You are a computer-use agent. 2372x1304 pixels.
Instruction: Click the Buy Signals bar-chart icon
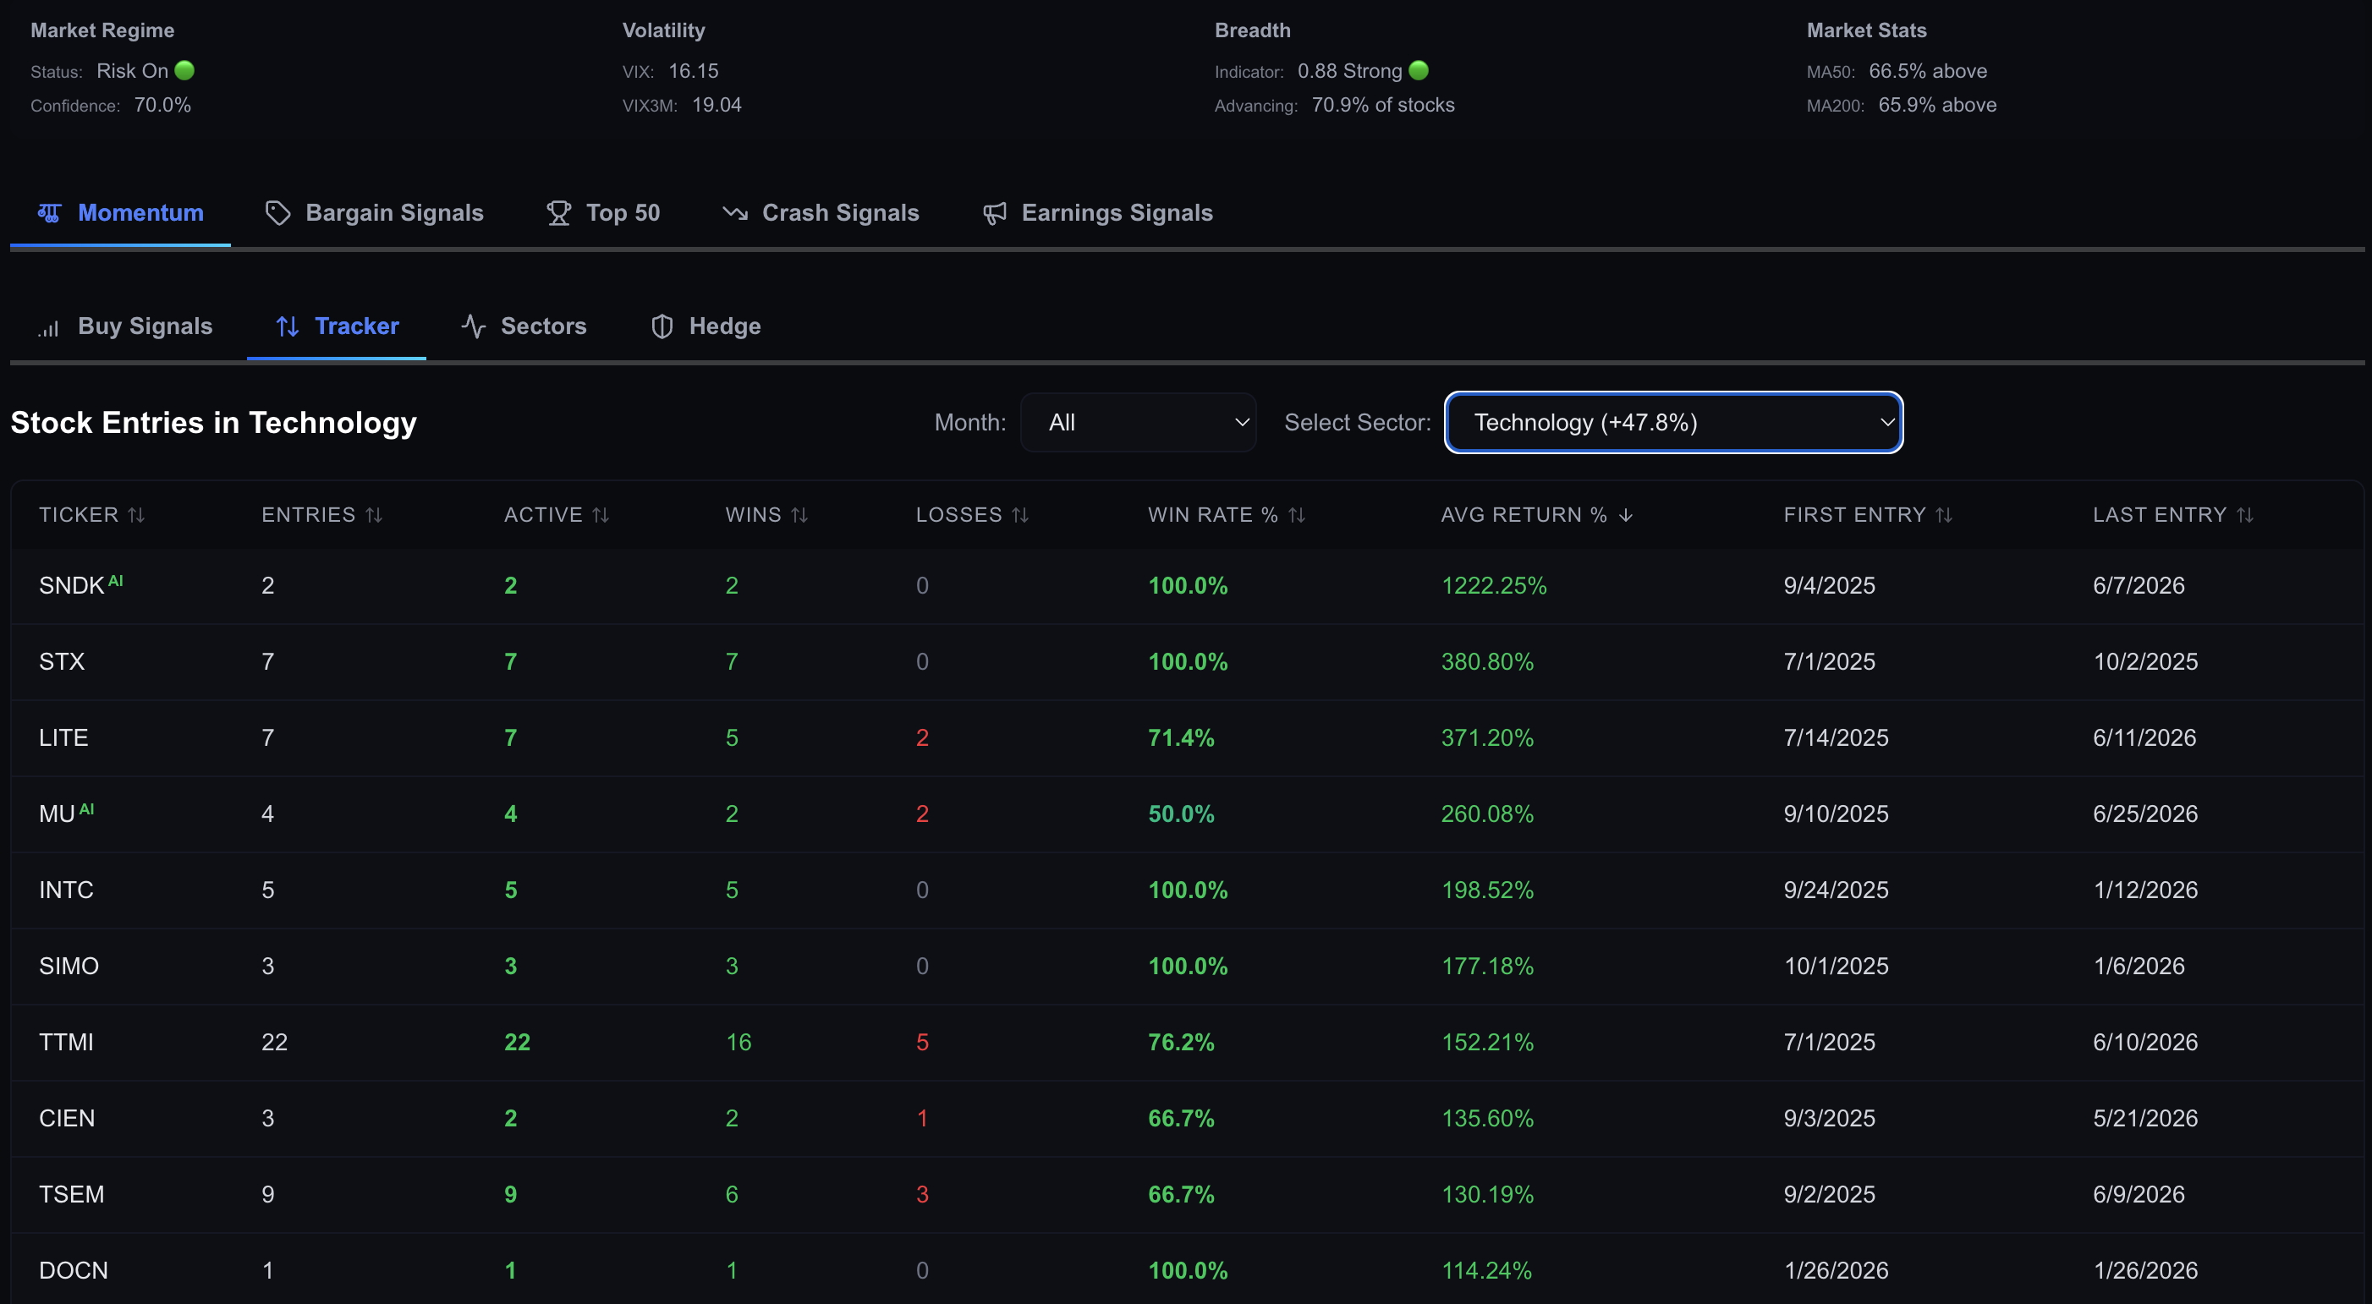coord(49,328)
